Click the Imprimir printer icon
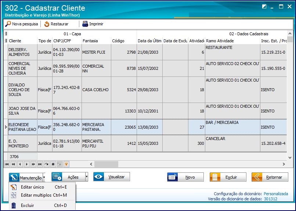 [85, 24]
